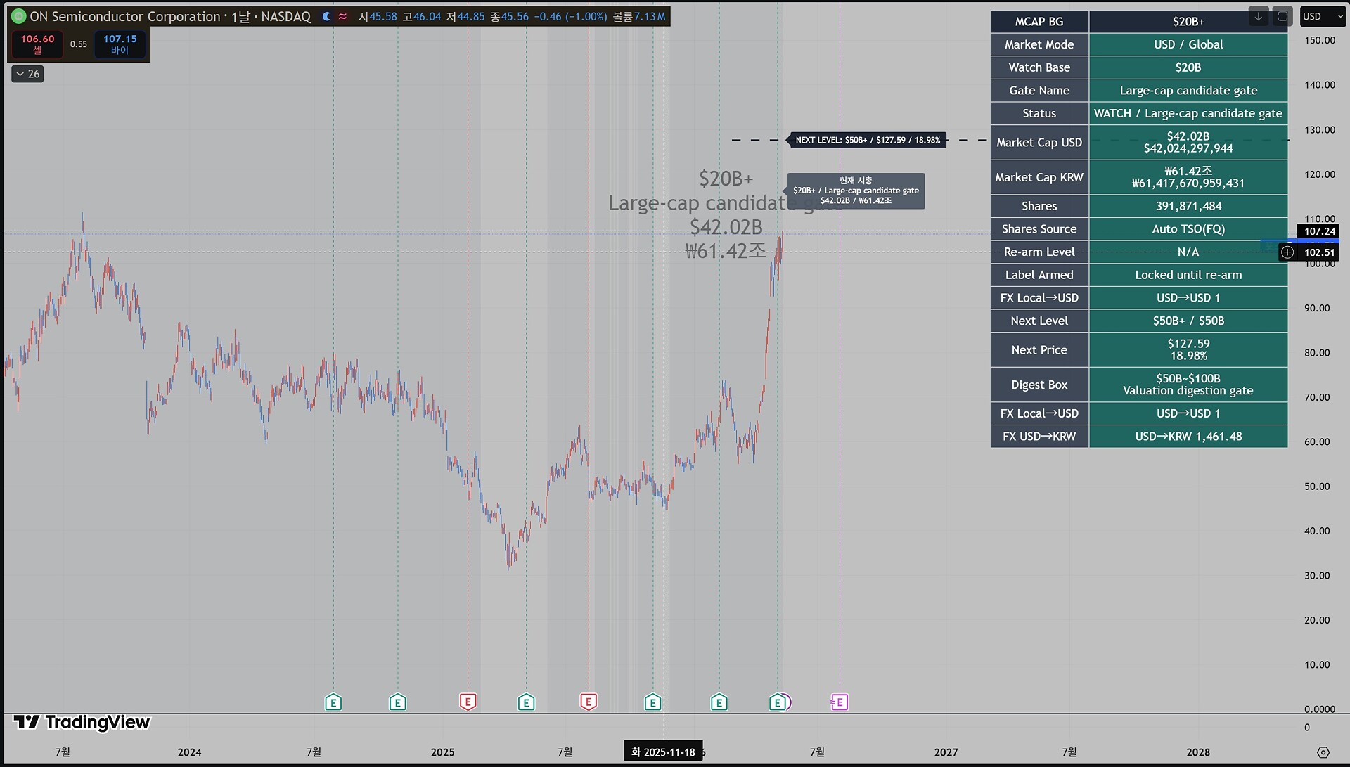This screenshot has height=767, width=1350.
Task: Maximize the chart pane with the square icon
Action: point(1282,16)
